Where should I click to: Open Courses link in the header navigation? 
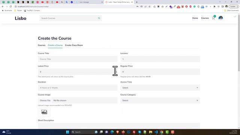point(205,18)
